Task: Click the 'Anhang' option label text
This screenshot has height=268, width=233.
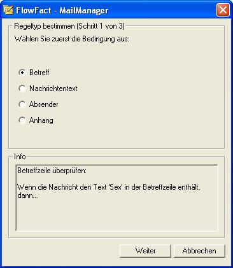Action: 41,120
